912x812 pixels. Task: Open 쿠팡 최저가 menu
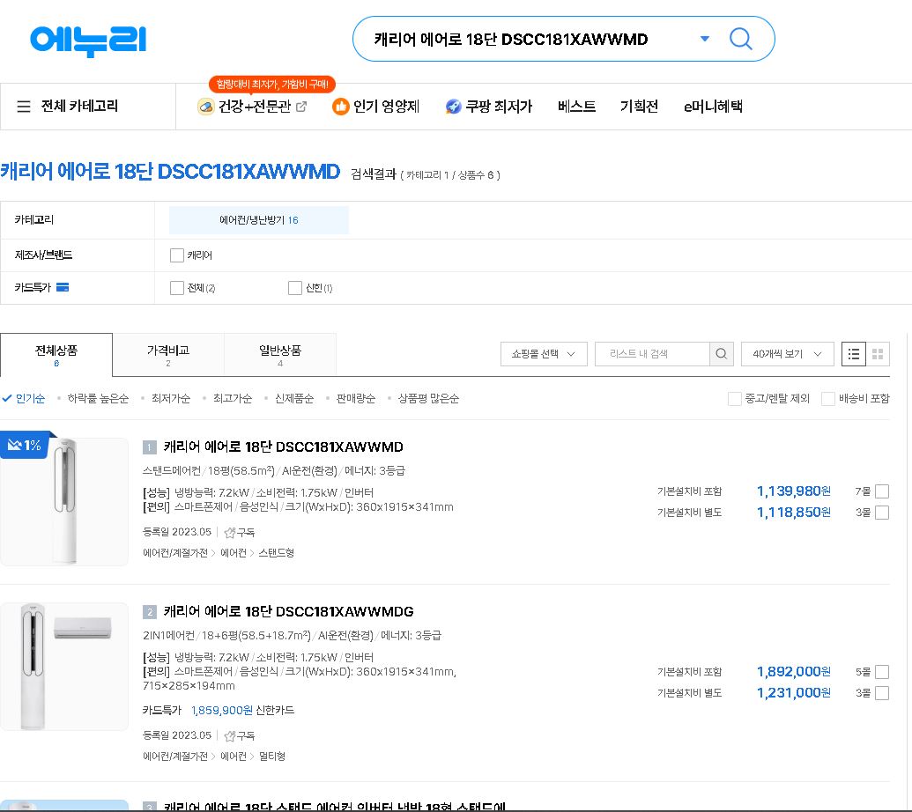[499, 107]
